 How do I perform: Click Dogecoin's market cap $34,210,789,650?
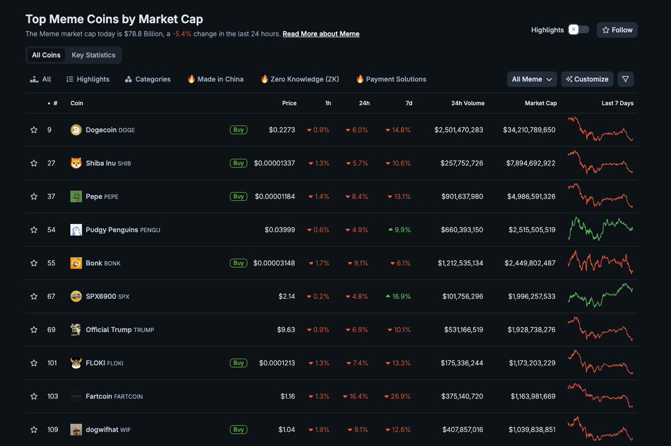click(529, 130)
